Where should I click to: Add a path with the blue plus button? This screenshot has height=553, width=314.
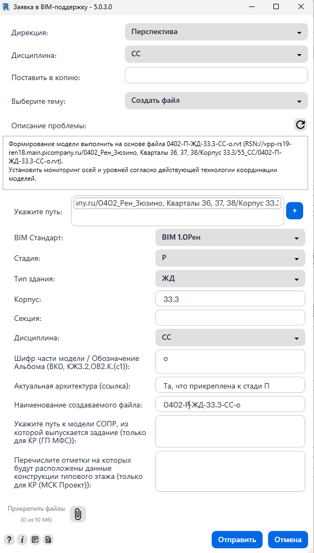tap(295, 210)
